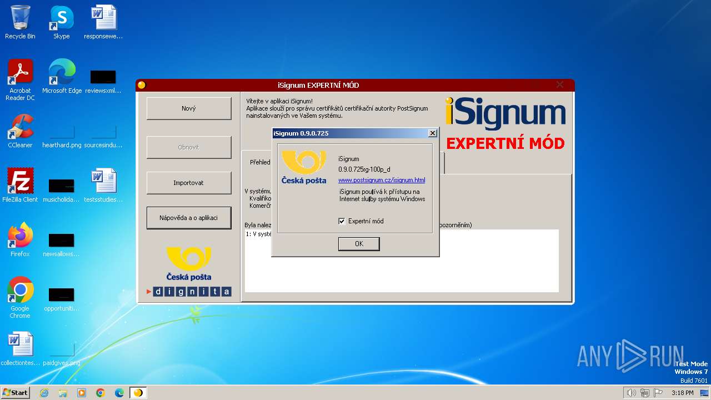711x400 pixels.
Task: Open the CCleaner desktop shortcut
Action: (x=20, y=131)
